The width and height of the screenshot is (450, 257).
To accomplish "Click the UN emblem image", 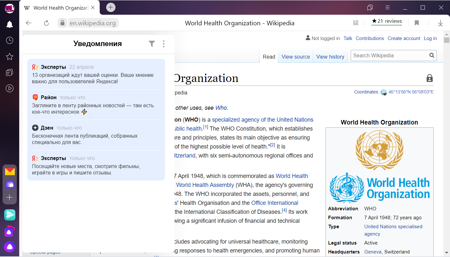I will pyautogui.click(x=380, y=150).
